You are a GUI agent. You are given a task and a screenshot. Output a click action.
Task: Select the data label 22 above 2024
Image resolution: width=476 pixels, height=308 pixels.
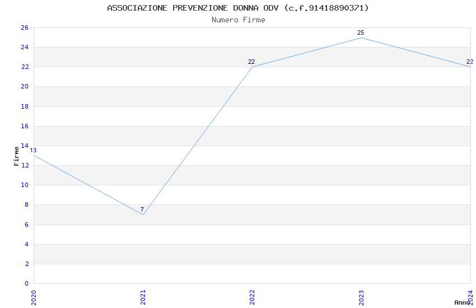(x=470, y=62)
